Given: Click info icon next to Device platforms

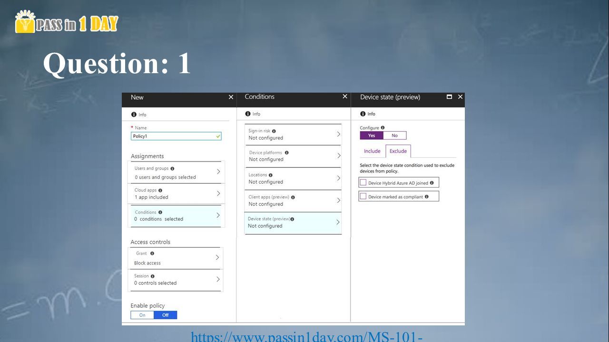Looking at the screenshot, I should point(286,152).
